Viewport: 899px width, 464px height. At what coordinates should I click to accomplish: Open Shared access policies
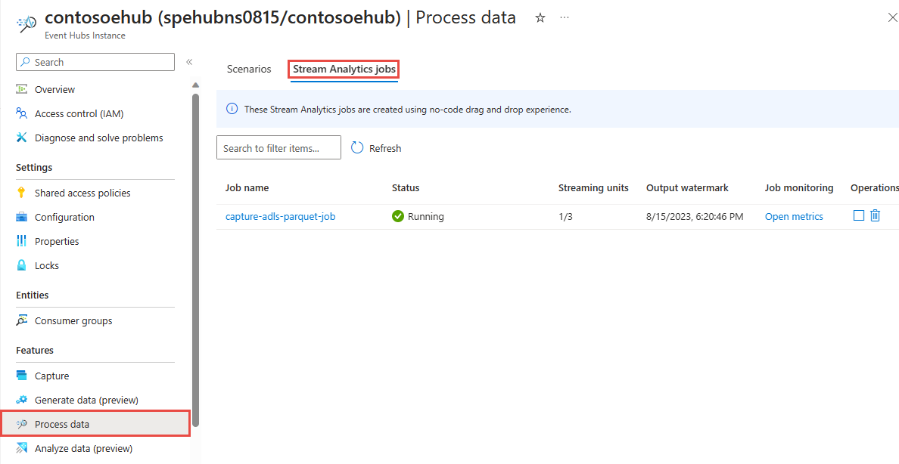(82, 193)
